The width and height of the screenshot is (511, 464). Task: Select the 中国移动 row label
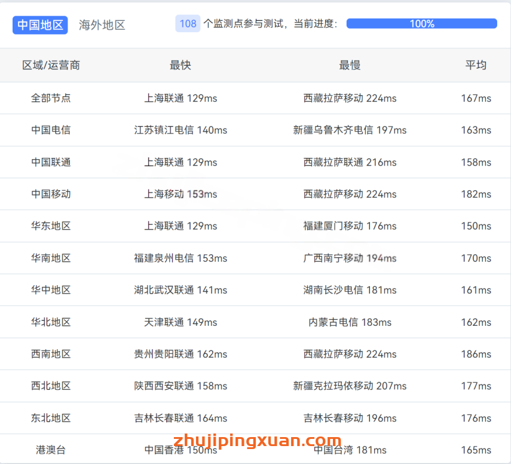tap(51, 194)
